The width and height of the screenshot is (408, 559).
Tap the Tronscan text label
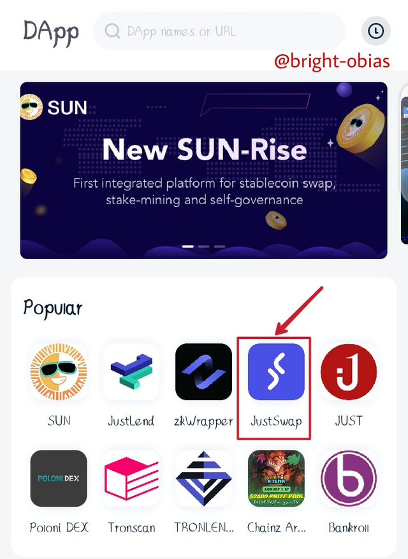tap(131, 527)
